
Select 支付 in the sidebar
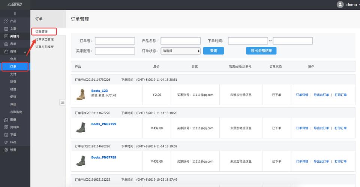pos(13,74)
